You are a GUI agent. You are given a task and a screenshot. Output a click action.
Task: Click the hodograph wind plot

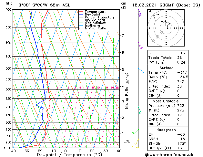coord(166,28)
